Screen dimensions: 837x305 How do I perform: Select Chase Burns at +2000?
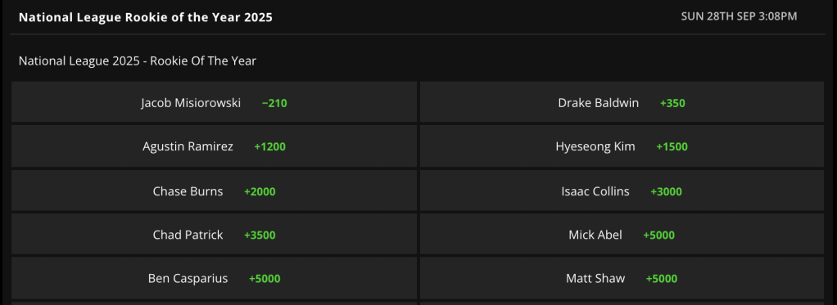[214, 191]
